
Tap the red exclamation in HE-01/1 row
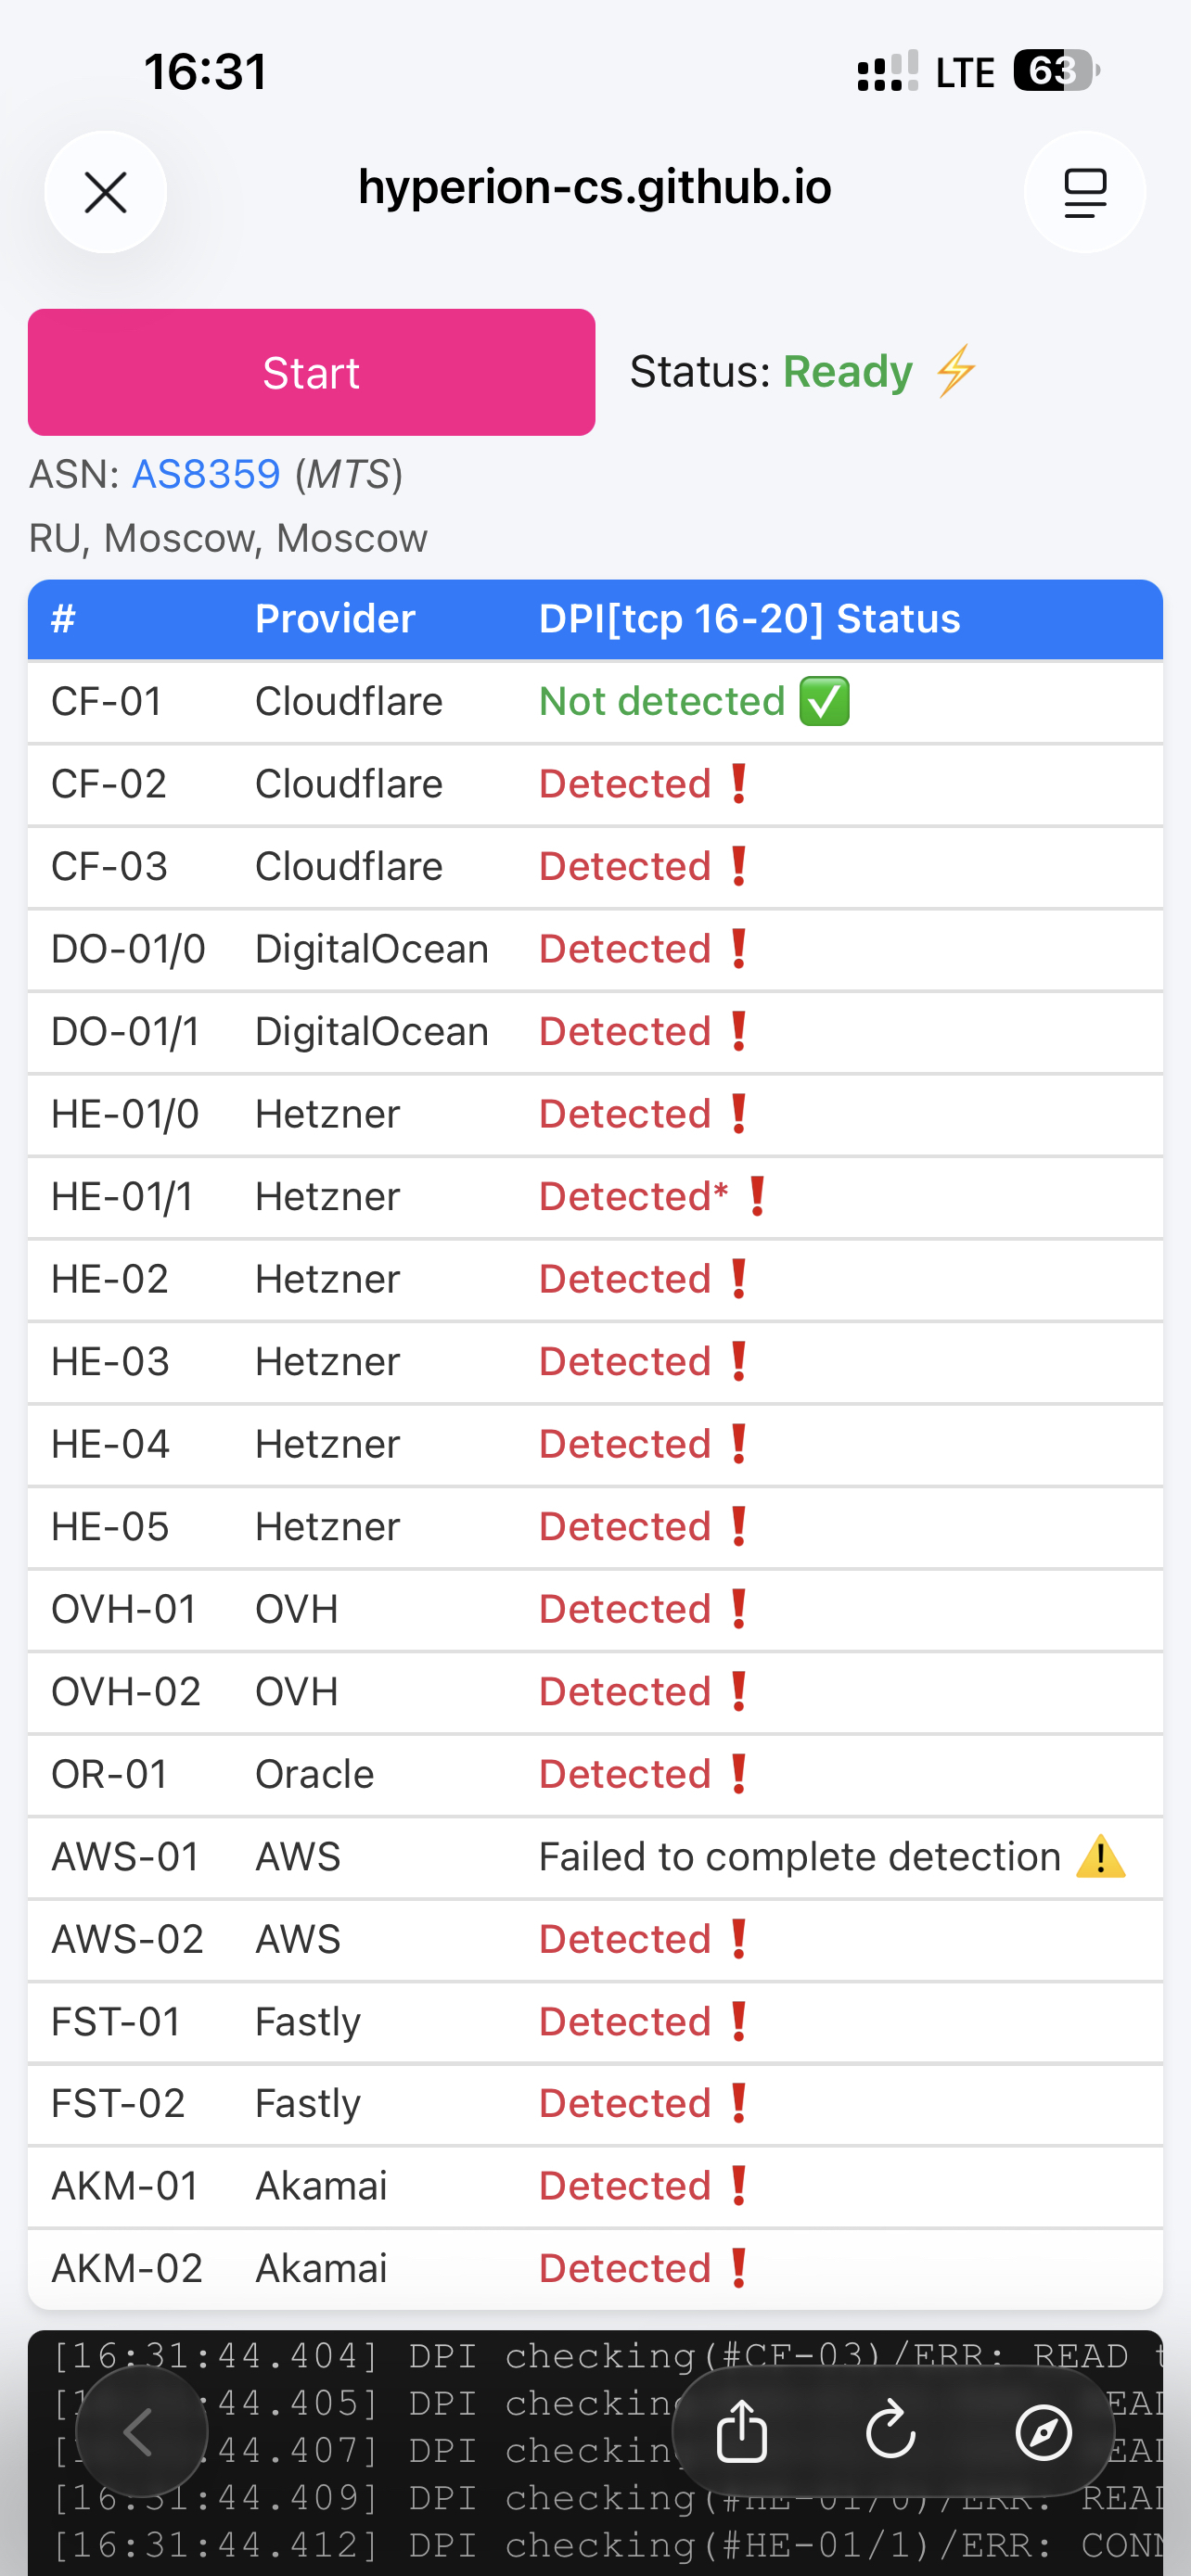[758, 1197]
